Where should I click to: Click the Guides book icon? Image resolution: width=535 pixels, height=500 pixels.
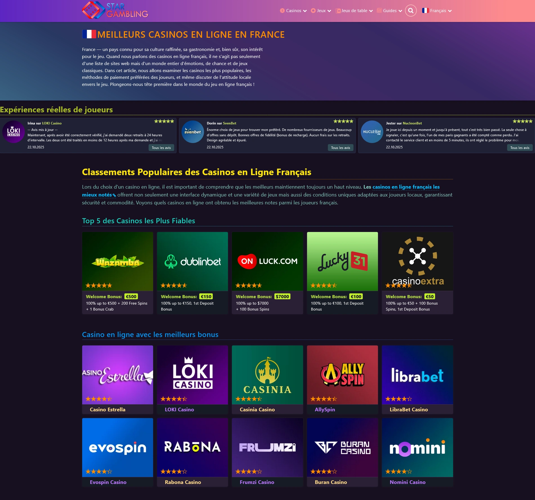tap(379, 11)
